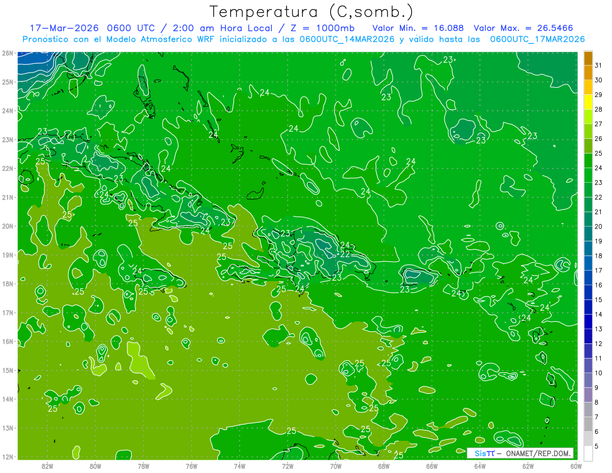
Task: Click the 14N latitude axis label
Action: pyautogui.click(x=8, y=399)
